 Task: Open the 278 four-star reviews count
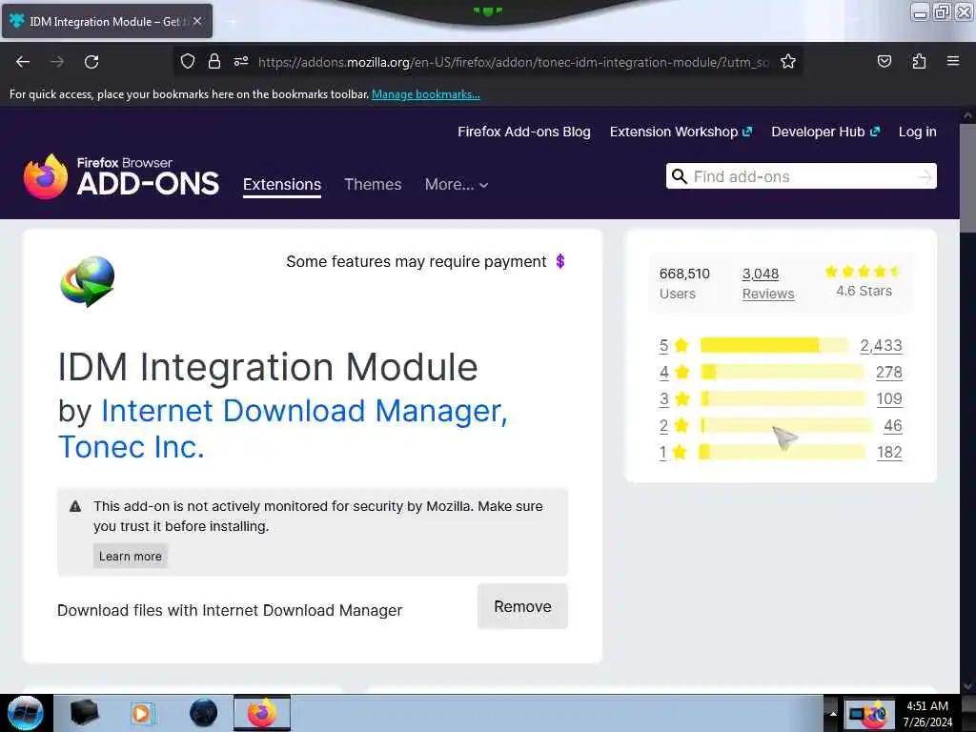pyautogui.click(x=889, y=372)
